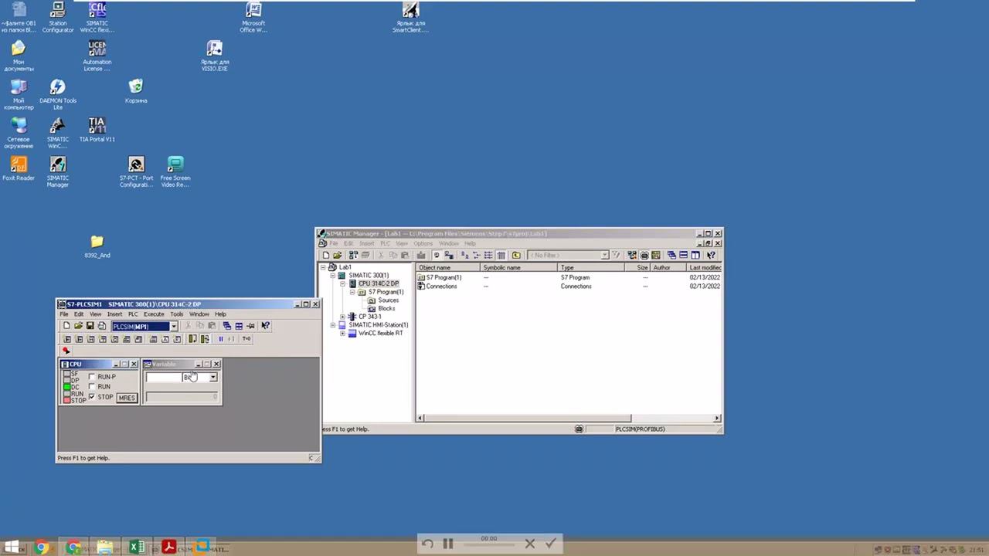The width and height of the screenshot is (989, 556).
Task: Click the MRES button in CPU panel
Action: click(127, 398)
